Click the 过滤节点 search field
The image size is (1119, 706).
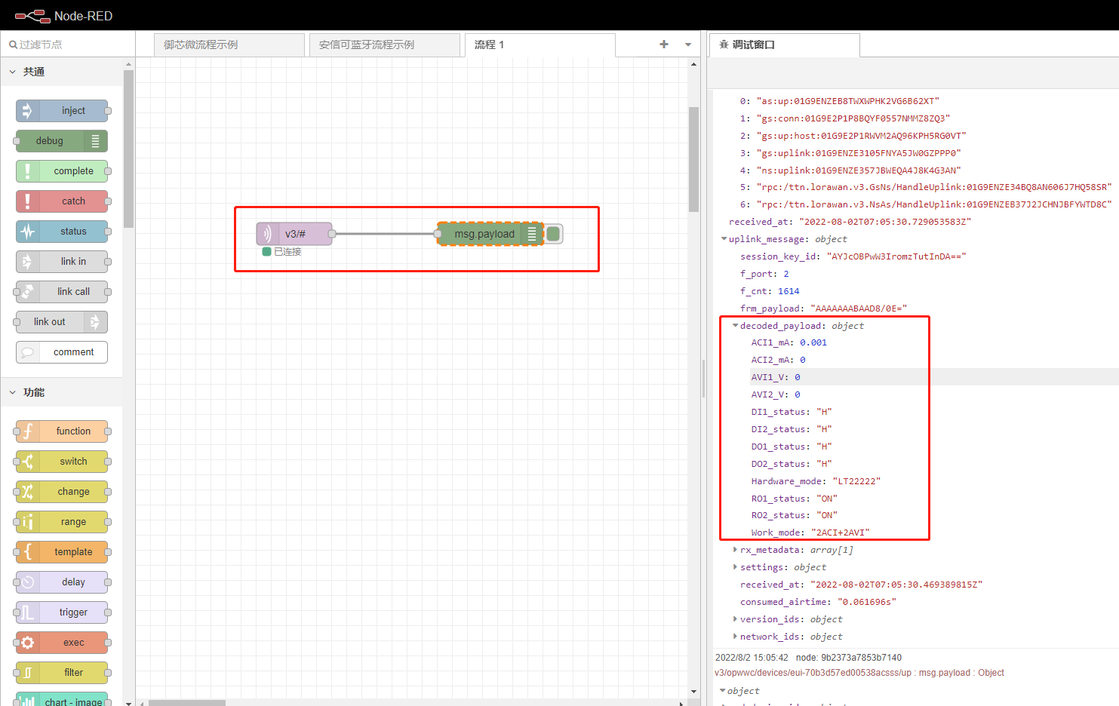(x=68, y=45)
